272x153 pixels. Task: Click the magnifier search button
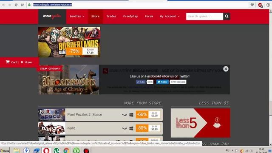[227, 16]
